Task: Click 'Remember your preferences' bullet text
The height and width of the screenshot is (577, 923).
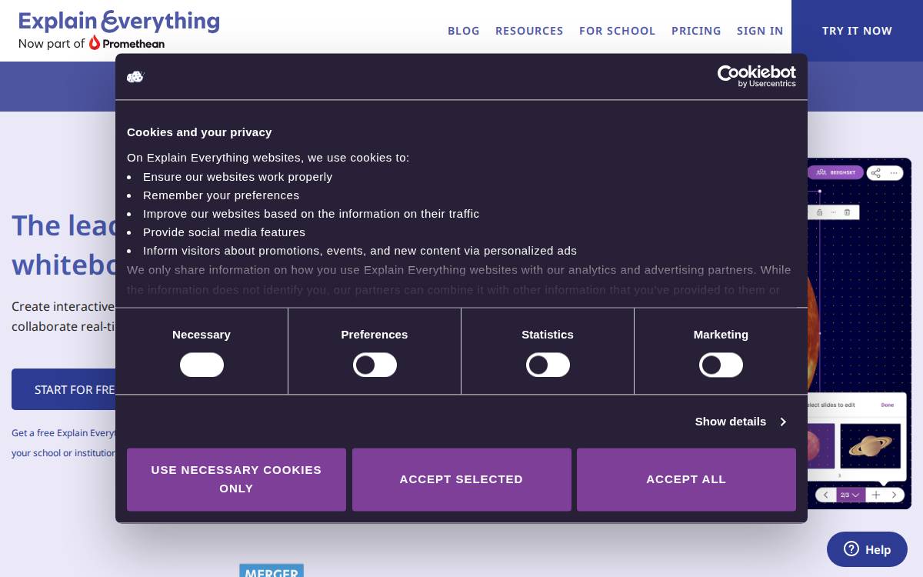Action: [221, 195]
